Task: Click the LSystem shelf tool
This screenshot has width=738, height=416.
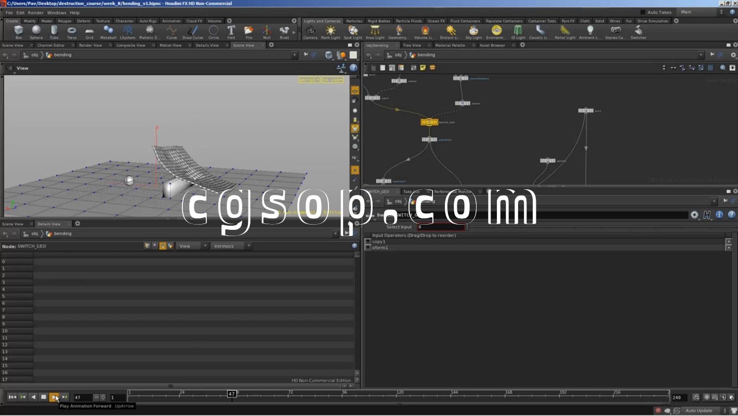Action: [127, 32]
